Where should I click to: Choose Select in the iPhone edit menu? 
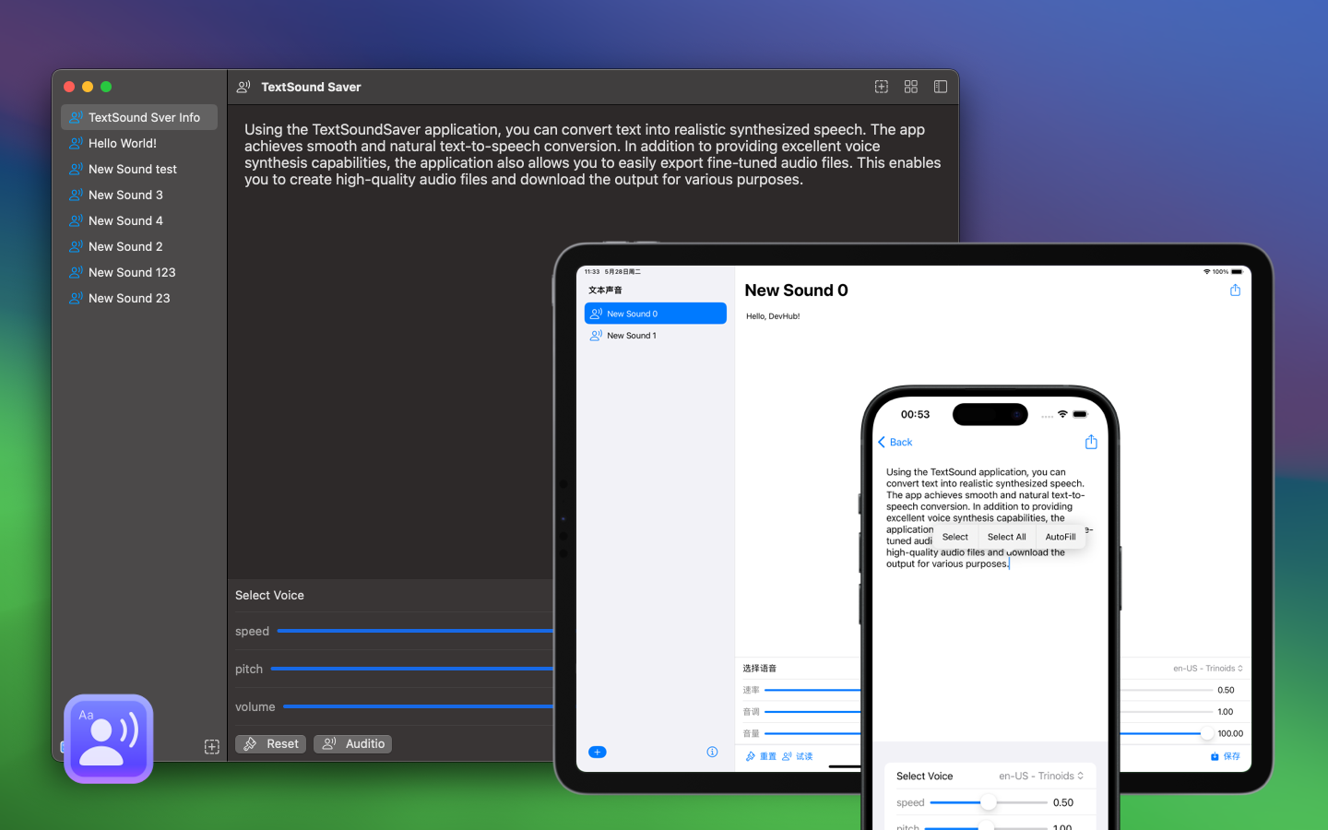955,537
